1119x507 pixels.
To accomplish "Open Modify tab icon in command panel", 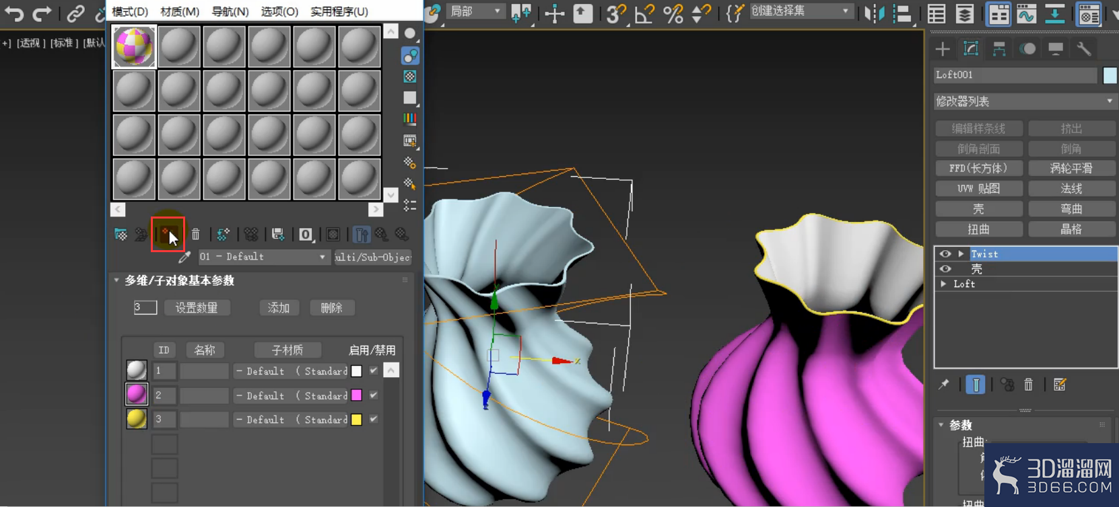I will coord(971,48).
